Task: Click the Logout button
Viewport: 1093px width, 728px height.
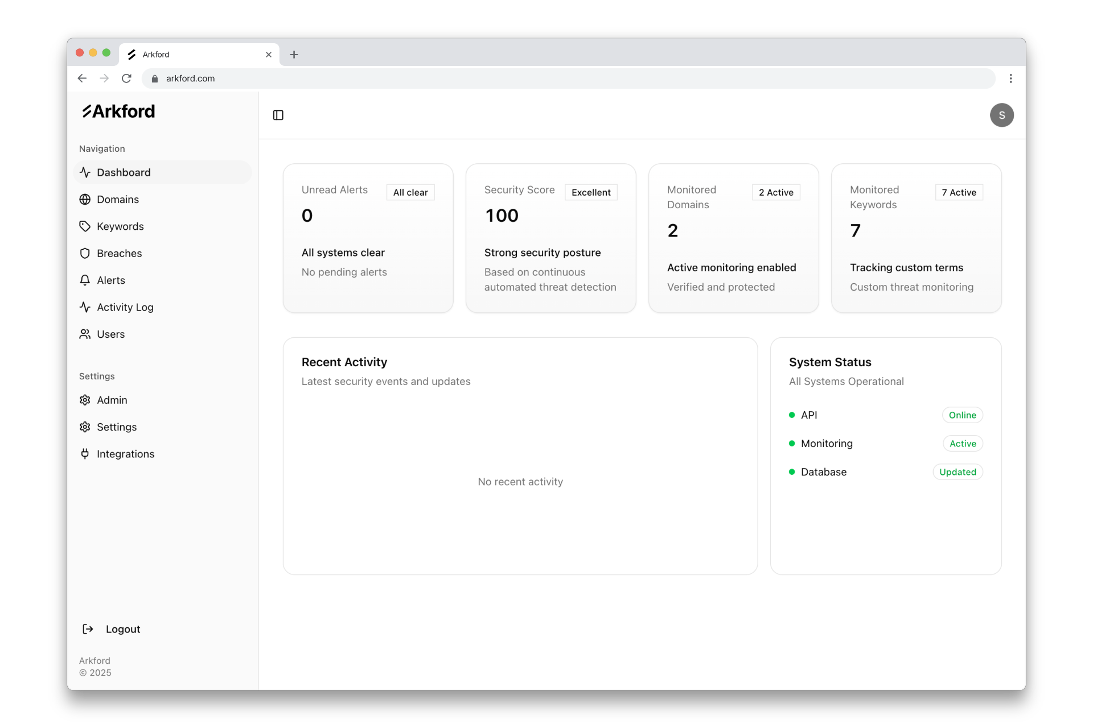Action: [x=122, y=629]
